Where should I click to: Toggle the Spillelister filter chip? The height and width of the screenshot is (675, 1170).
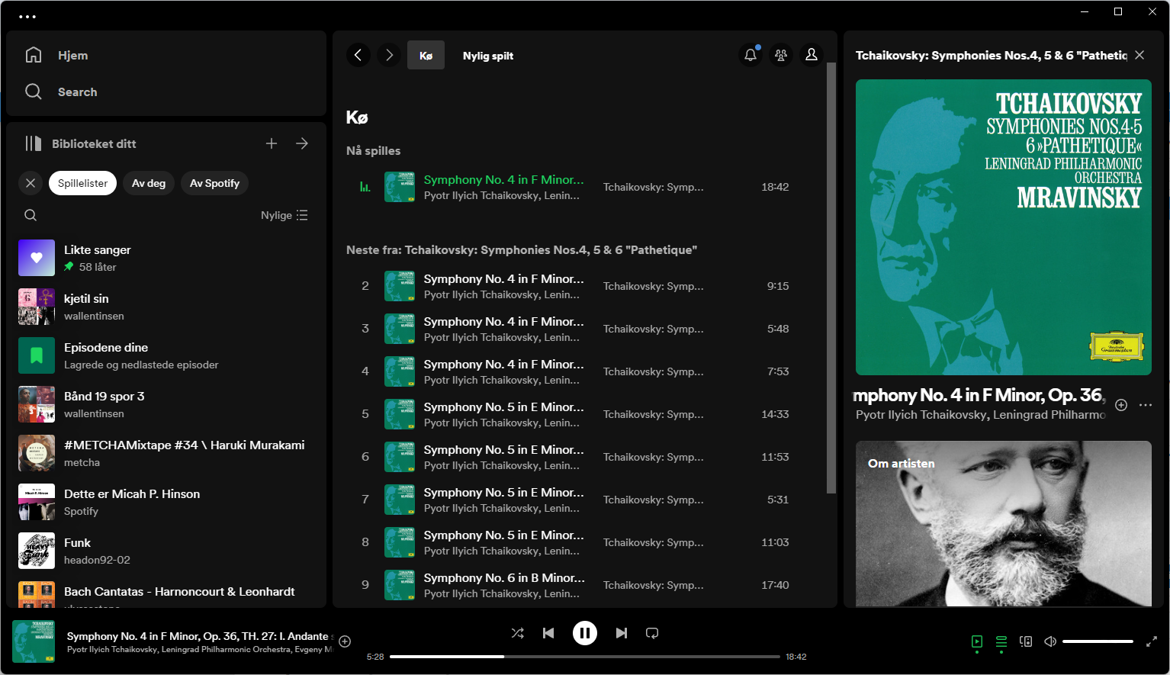click(x=83, y=183)
